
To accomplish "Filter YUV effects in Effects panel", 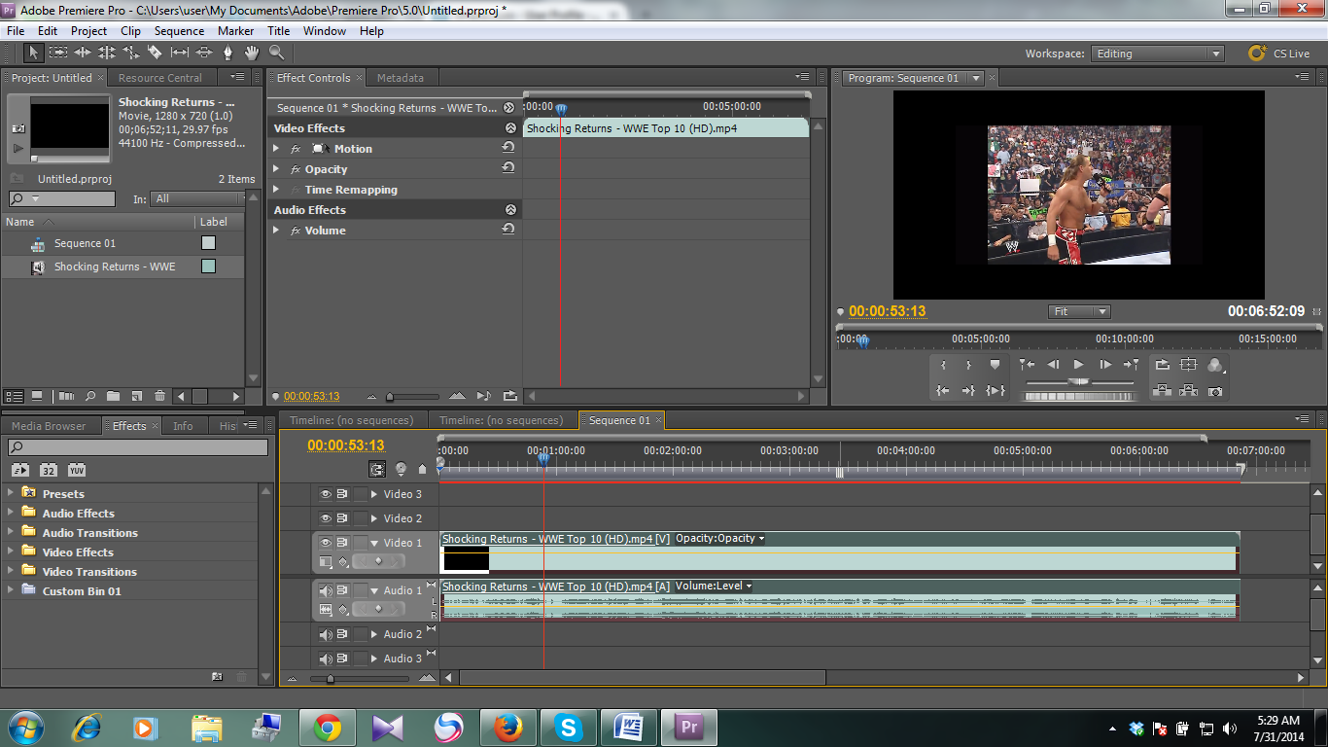I will coord(76,470).
